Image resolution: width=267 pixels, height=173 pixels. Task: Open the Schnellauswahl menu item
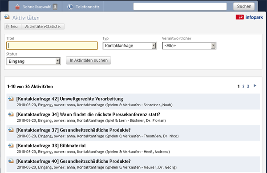(x=36, y=7)
